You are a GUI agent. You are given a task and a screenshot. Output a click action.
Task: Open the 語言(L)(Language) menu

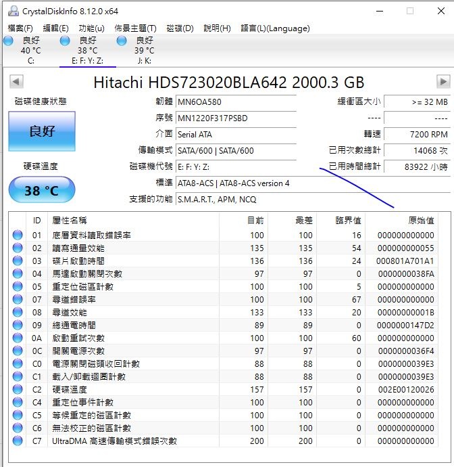click(x=275, y=28)
